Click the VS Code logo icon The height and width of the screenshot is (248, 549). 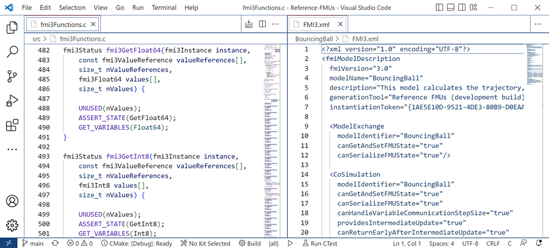9,7
